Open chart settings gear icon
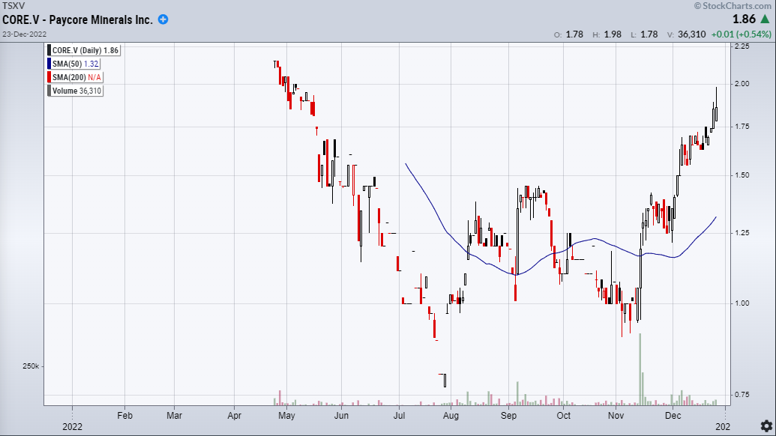Viewport: 776px width, 436px height. 766,426
